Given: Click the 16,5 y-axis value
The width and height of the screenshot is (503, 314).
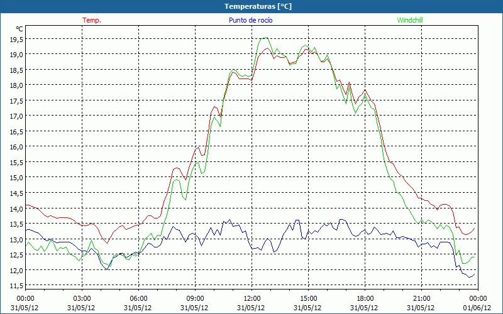Looking at the screenshot, I should [16, 132].
